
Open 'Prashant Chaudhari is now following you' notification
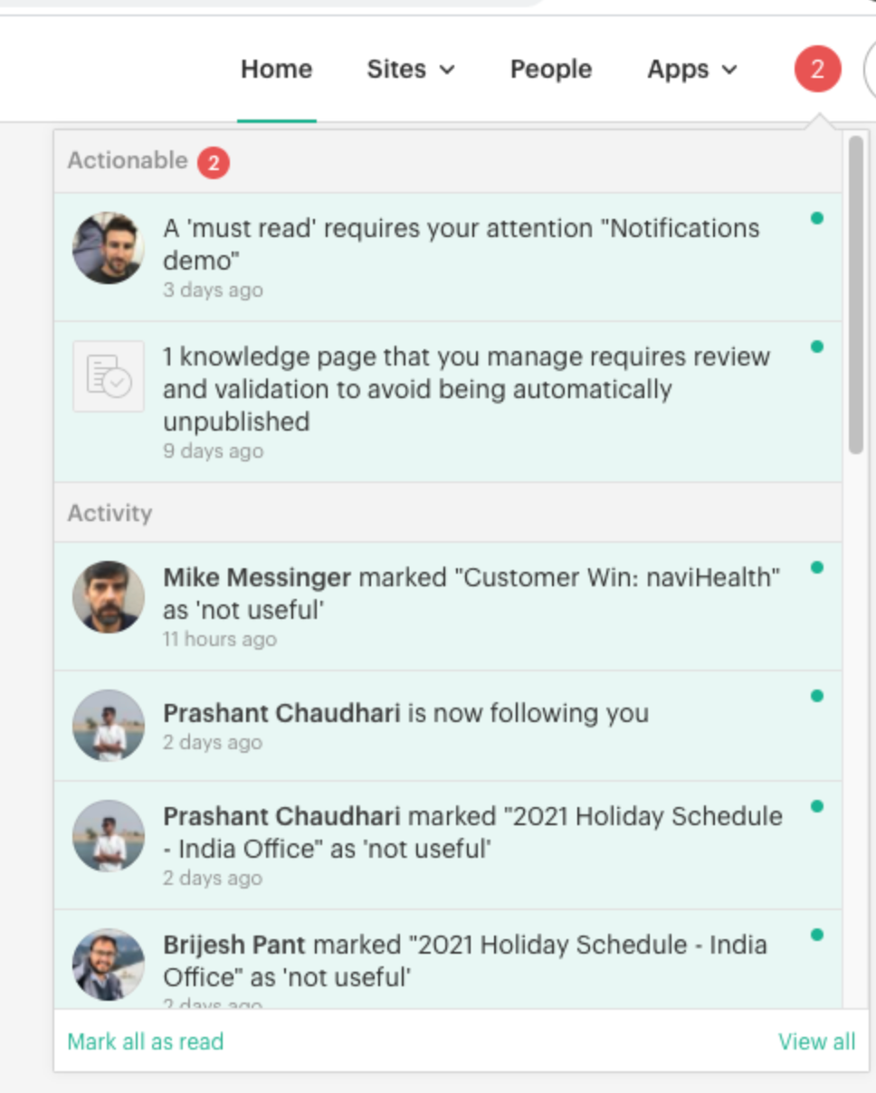[448, 726]
